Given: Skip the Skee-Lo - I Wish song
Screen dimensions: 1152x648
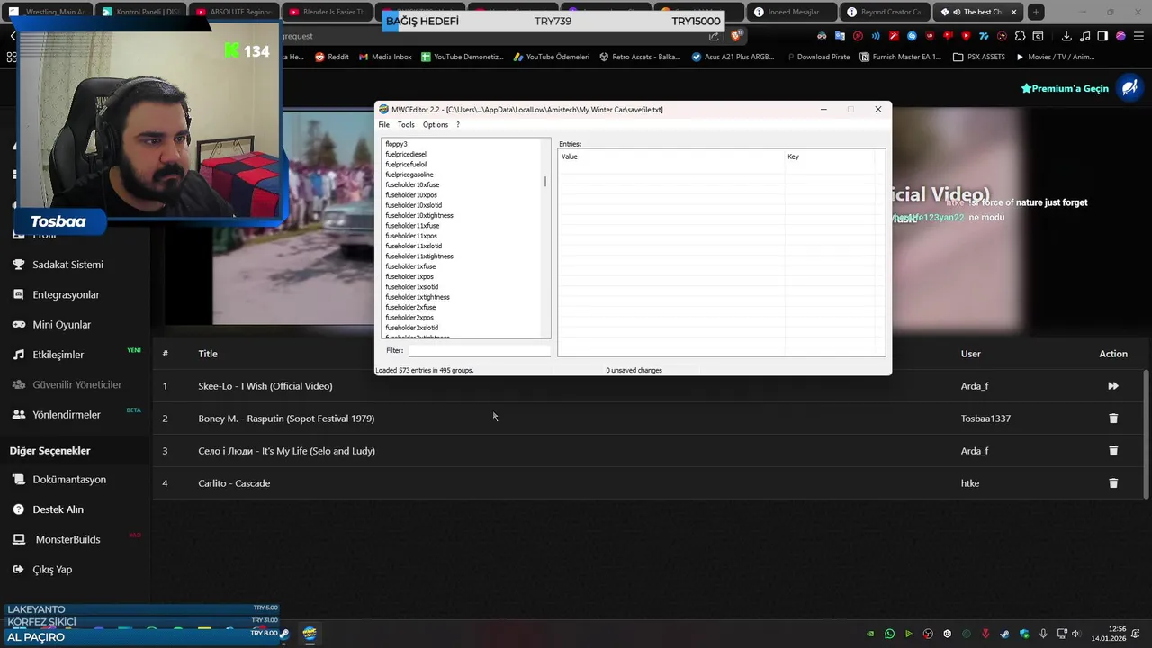Looking at the screenshot, I should pos(1113,386).
